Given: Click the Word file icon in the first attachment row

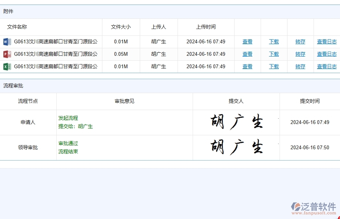Looking at the screenshot, I should click(8, 41).
